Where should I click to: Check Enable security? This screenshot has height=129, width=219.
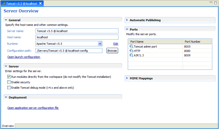click(9, 82)
